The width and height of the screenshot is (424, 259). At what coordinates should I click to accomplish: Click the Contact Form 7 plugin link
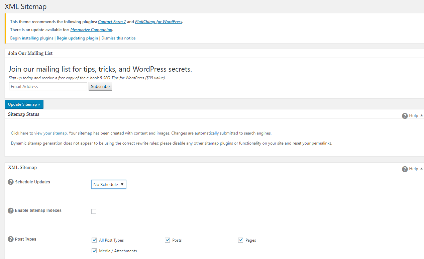[112, 22]
